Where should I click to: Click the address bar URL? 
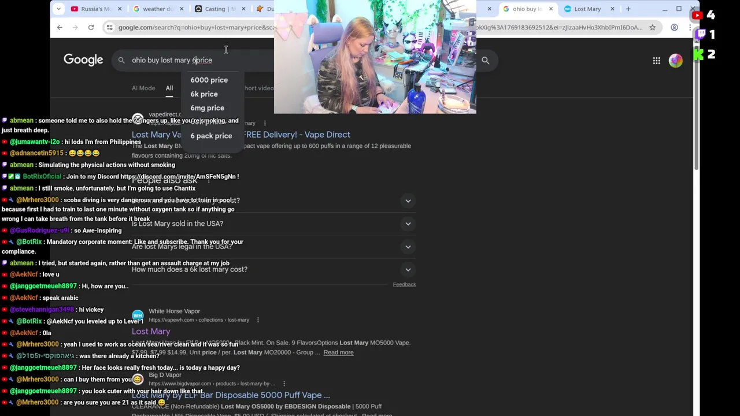(x=197, y=27)
